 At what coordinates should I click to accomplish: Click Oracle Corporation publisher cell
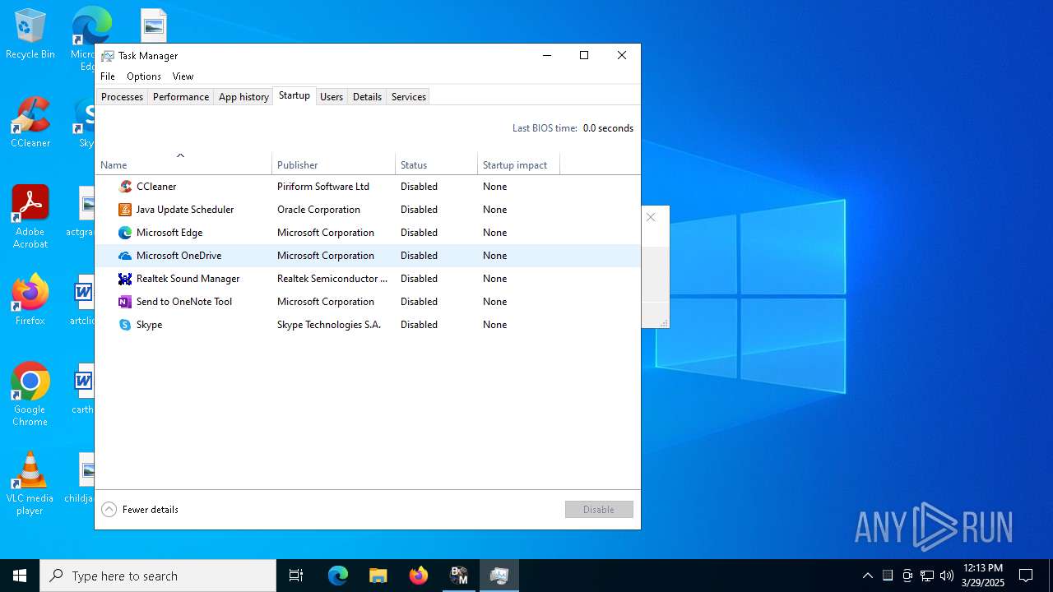coord(318,210)
